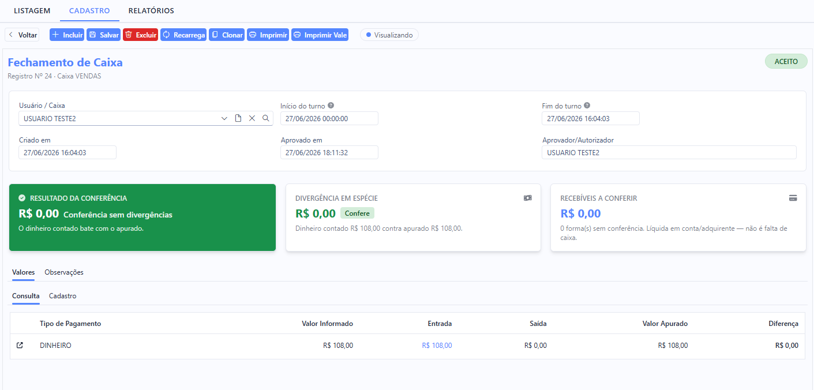Click the checkmark icon in Resultado da Conferência
Screen dimensions: 814x390
coord(22,198)
